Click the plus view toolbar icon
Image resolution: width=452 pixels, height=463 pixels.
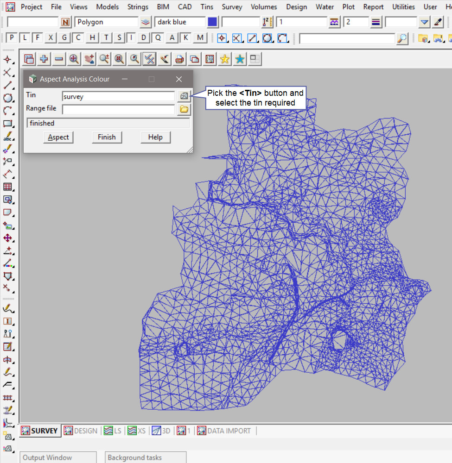click(x=44, y=59)
